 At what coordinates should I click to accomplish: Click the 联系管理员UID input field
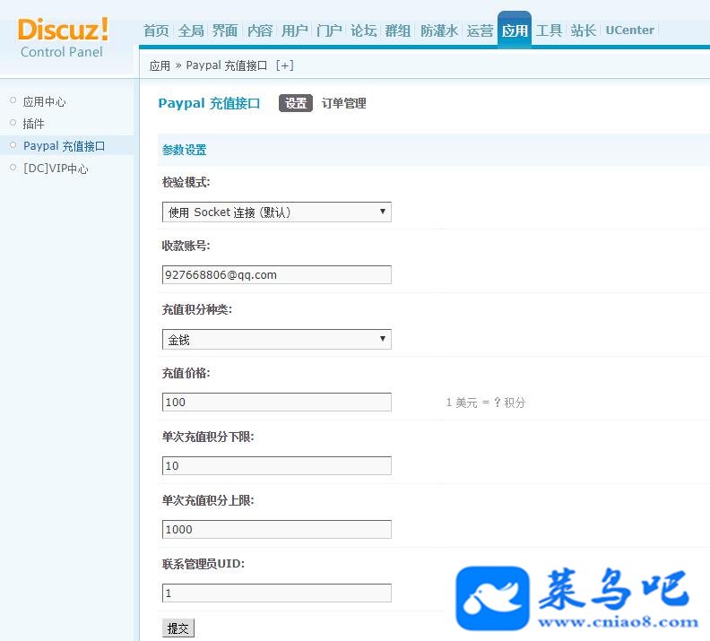[277, 593]
